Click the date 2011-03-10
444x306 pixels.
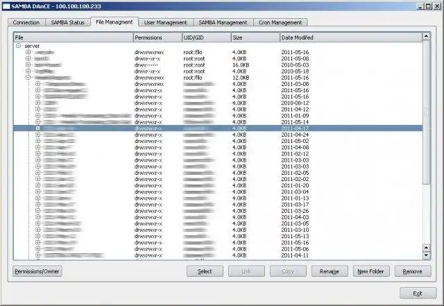click(x=295, y=230)
